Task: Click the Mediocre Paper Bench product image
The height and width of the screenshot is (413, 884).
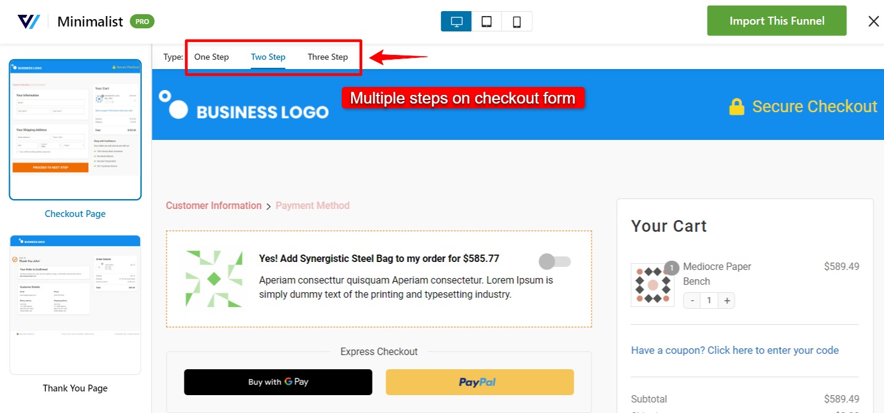Action: coord(653,285)
